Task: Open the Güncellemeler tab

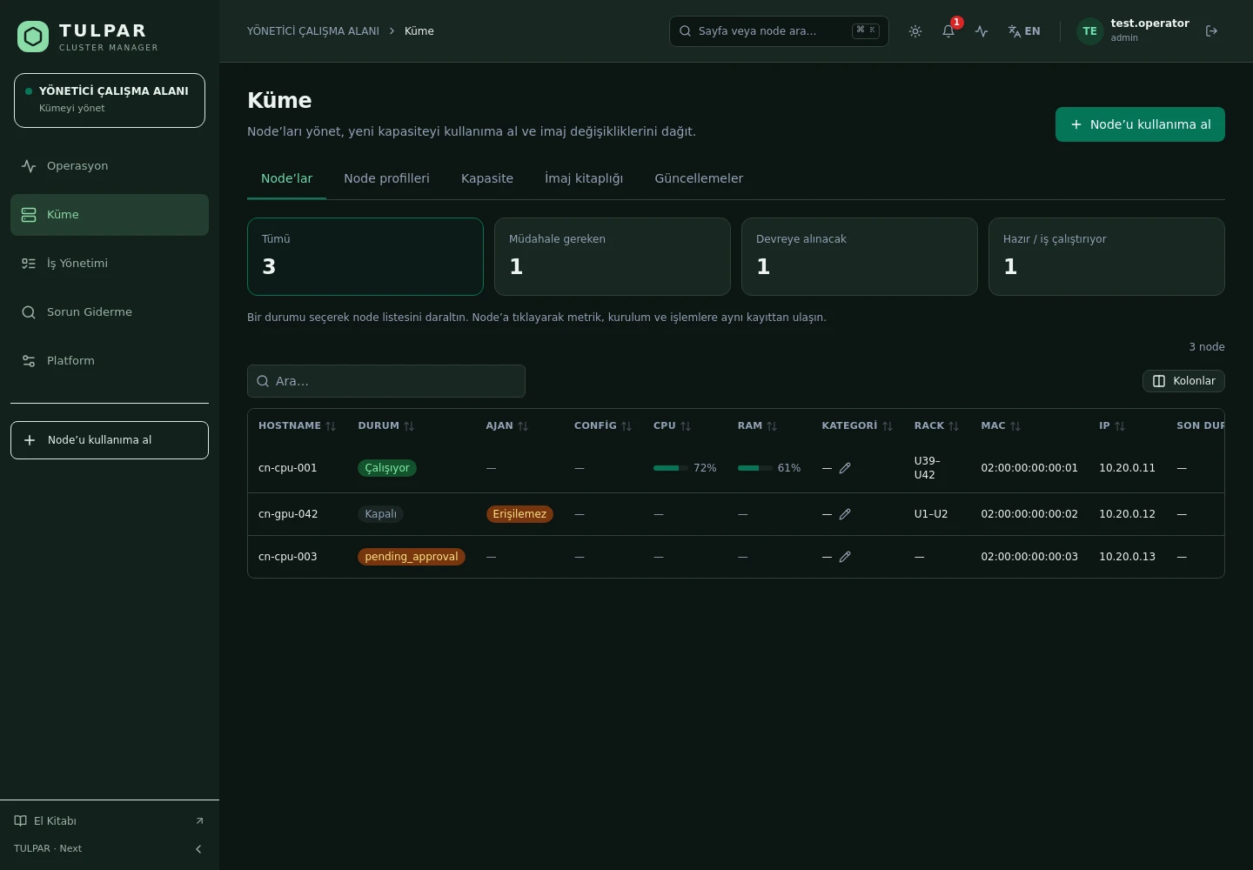Action: tap(699, 178)
